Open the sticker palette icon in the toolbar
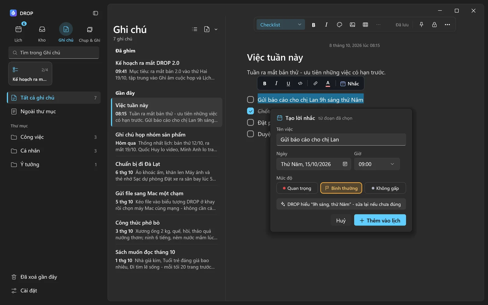The height and width of the screenshot is (305, 488). [x=339, y=25]
